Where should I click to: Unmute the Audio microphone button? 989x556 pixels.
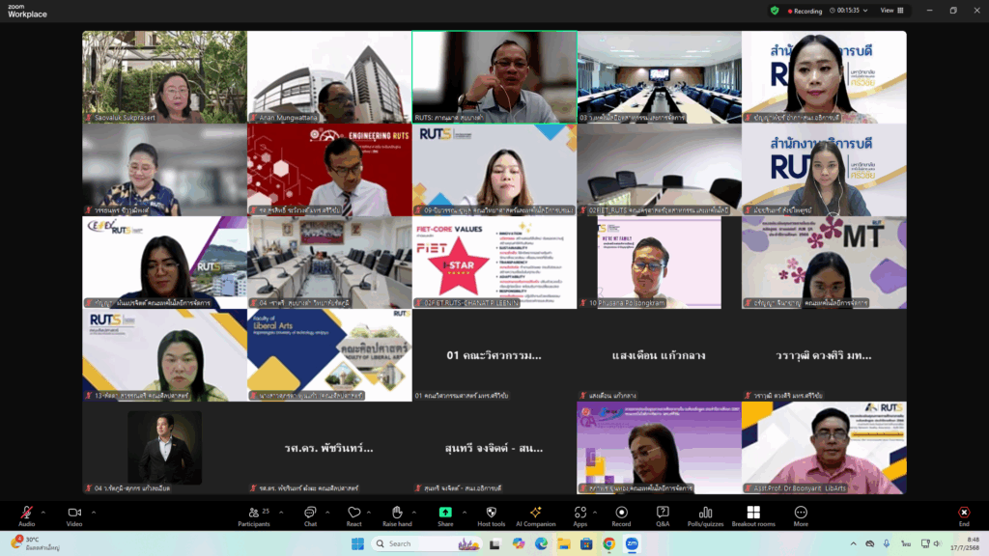click(x=26, y=515)
